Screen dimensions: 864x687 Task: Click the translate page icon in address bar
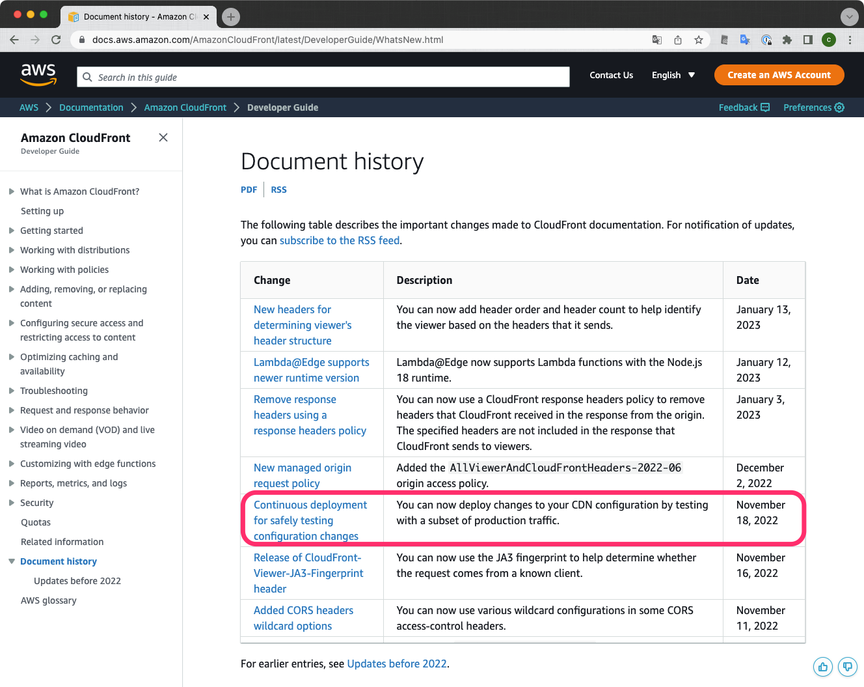tap(657, 40)
